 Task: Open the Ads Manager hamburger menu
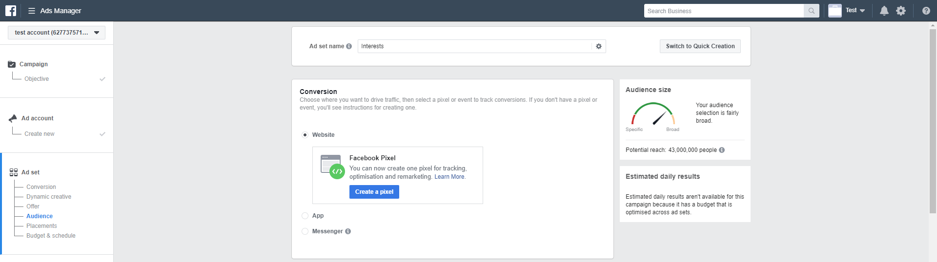(x=32, y=11)
